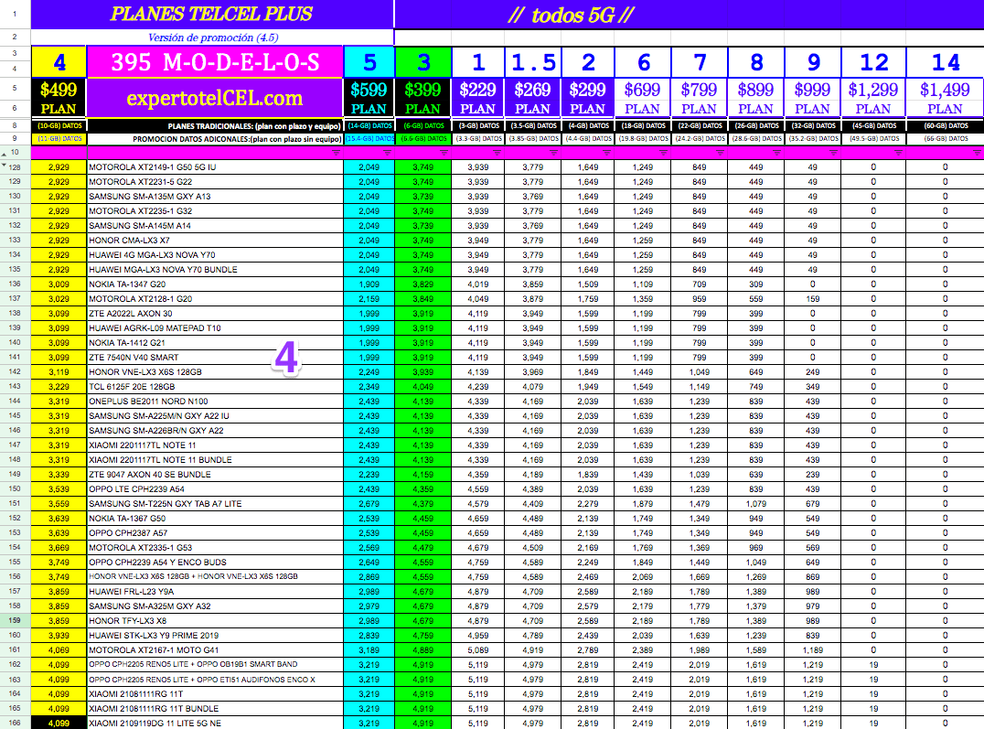The height and width of the screenshot is (729, 984).
Task: Expand hidden rows using the arrow at row 128
Action: coord(4,166)
